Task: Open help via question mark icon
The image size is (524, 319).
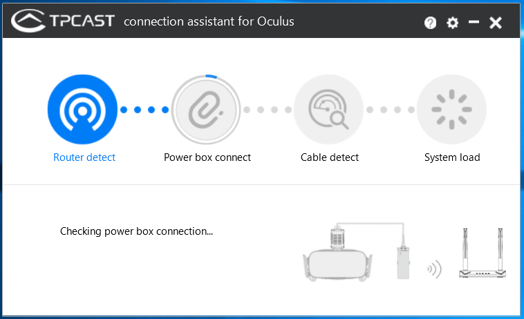Action: (x=430, y=23)
